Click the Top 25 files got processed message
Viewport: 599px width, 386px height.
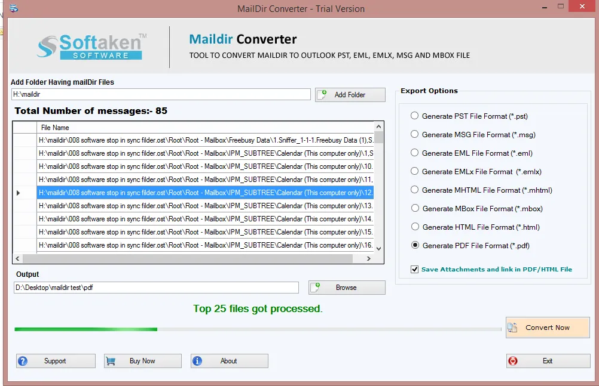click(258, 308)
